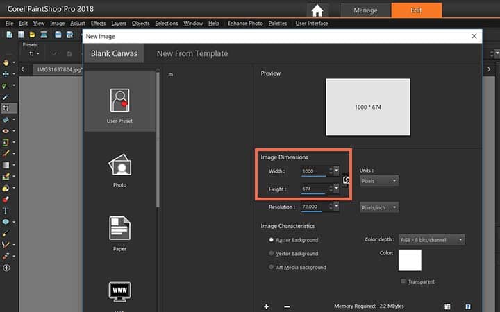This screenshot has height=312, width=500.
Task: Select the Dropper tool
Action: click(x=6, y=97)
